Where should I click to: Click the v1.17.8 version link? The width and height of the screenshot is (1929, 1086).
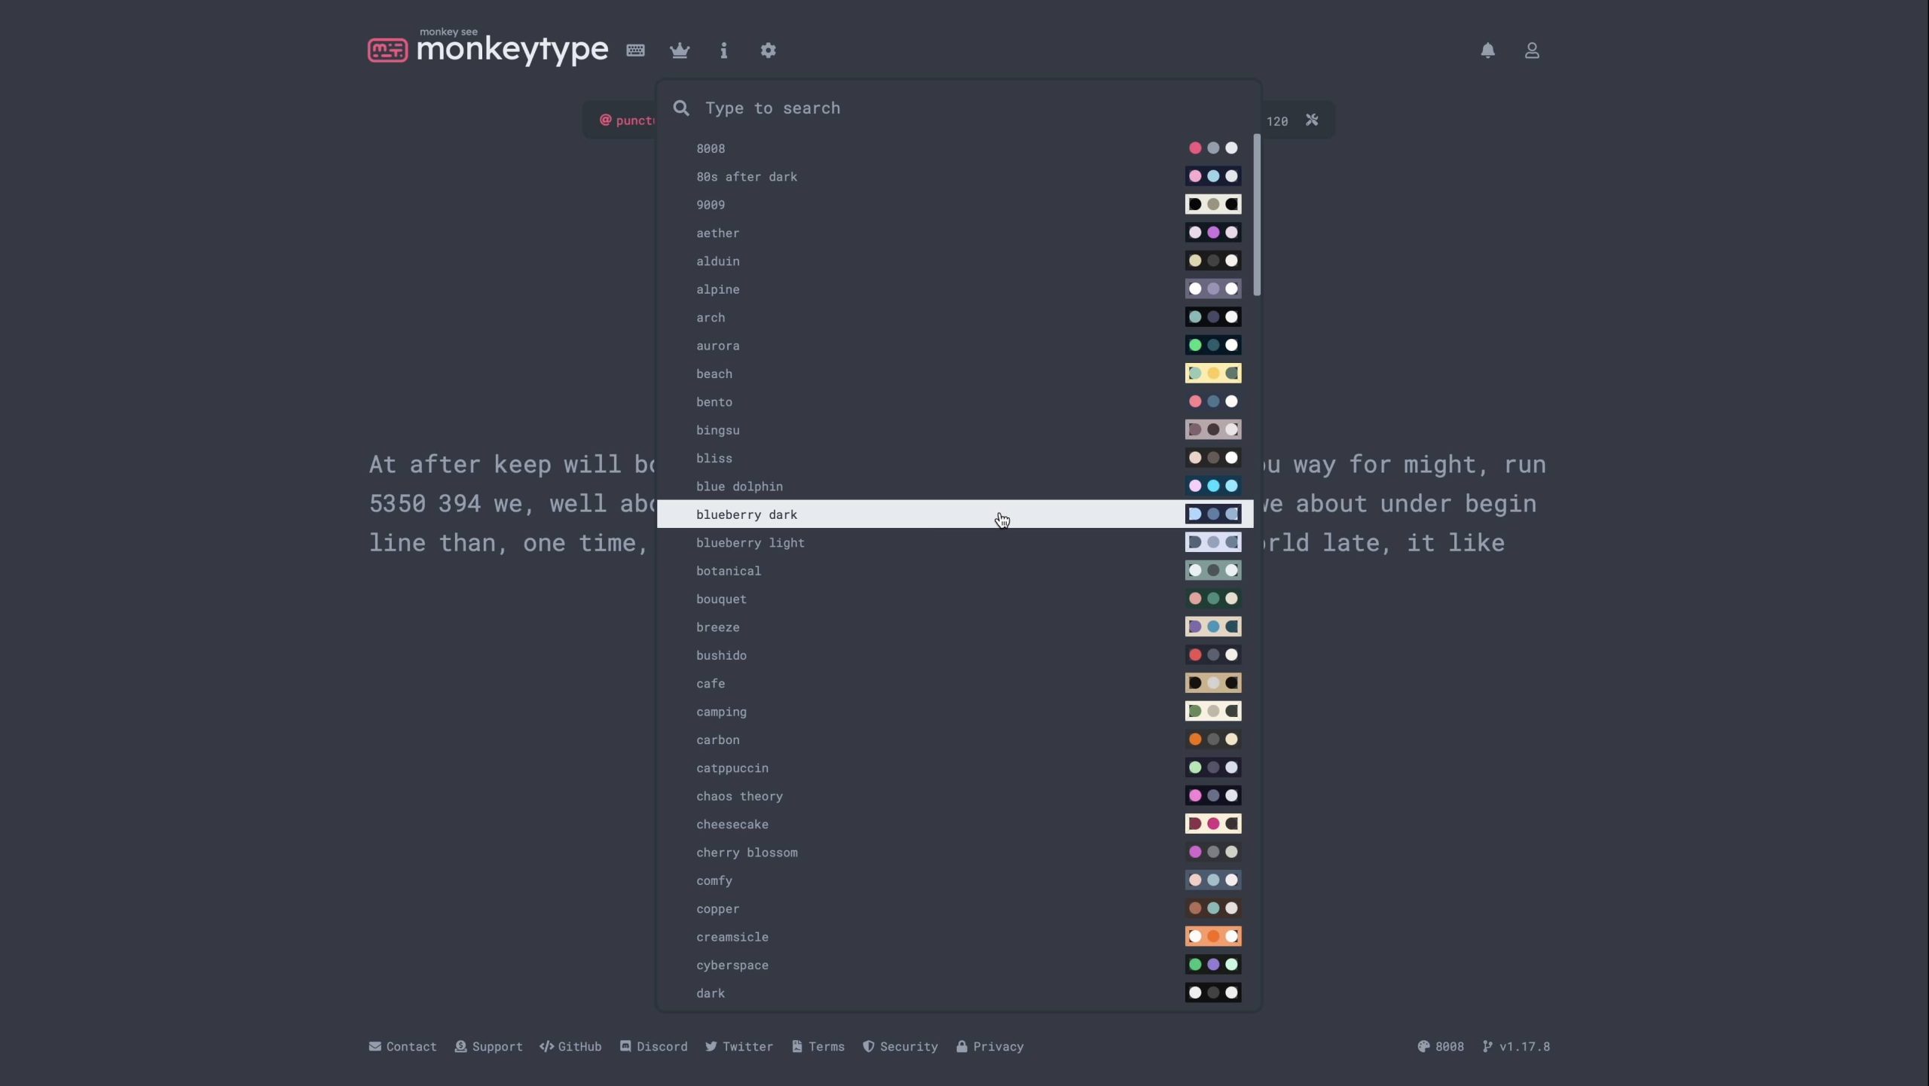pos(1516,1047)
